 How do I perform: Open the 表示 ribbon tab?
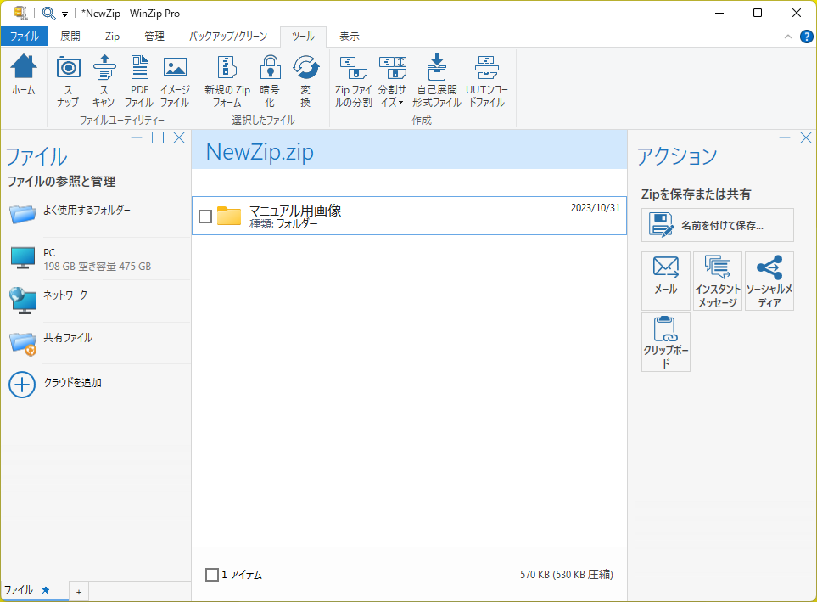click(x=350, y=37)
